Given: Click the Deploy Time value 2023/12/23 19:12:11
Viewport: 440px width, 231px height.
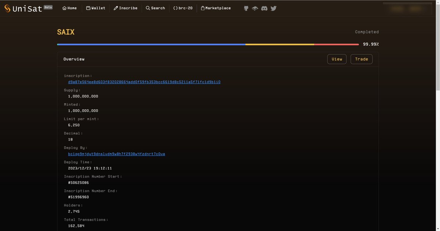Looking at the screenshot, I should [90, 168].
